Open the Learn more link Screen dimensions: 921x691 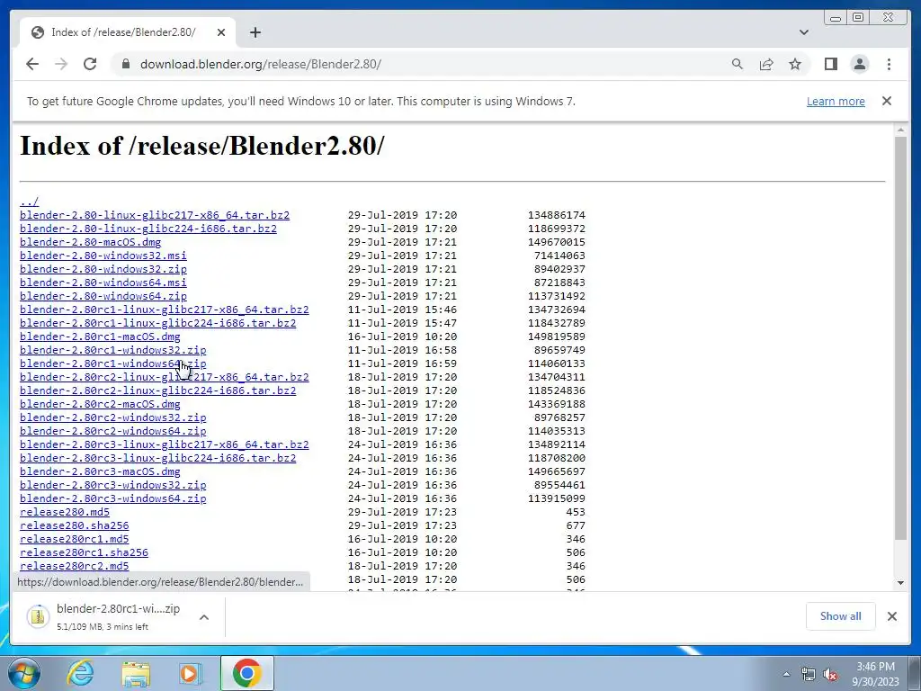836,101
